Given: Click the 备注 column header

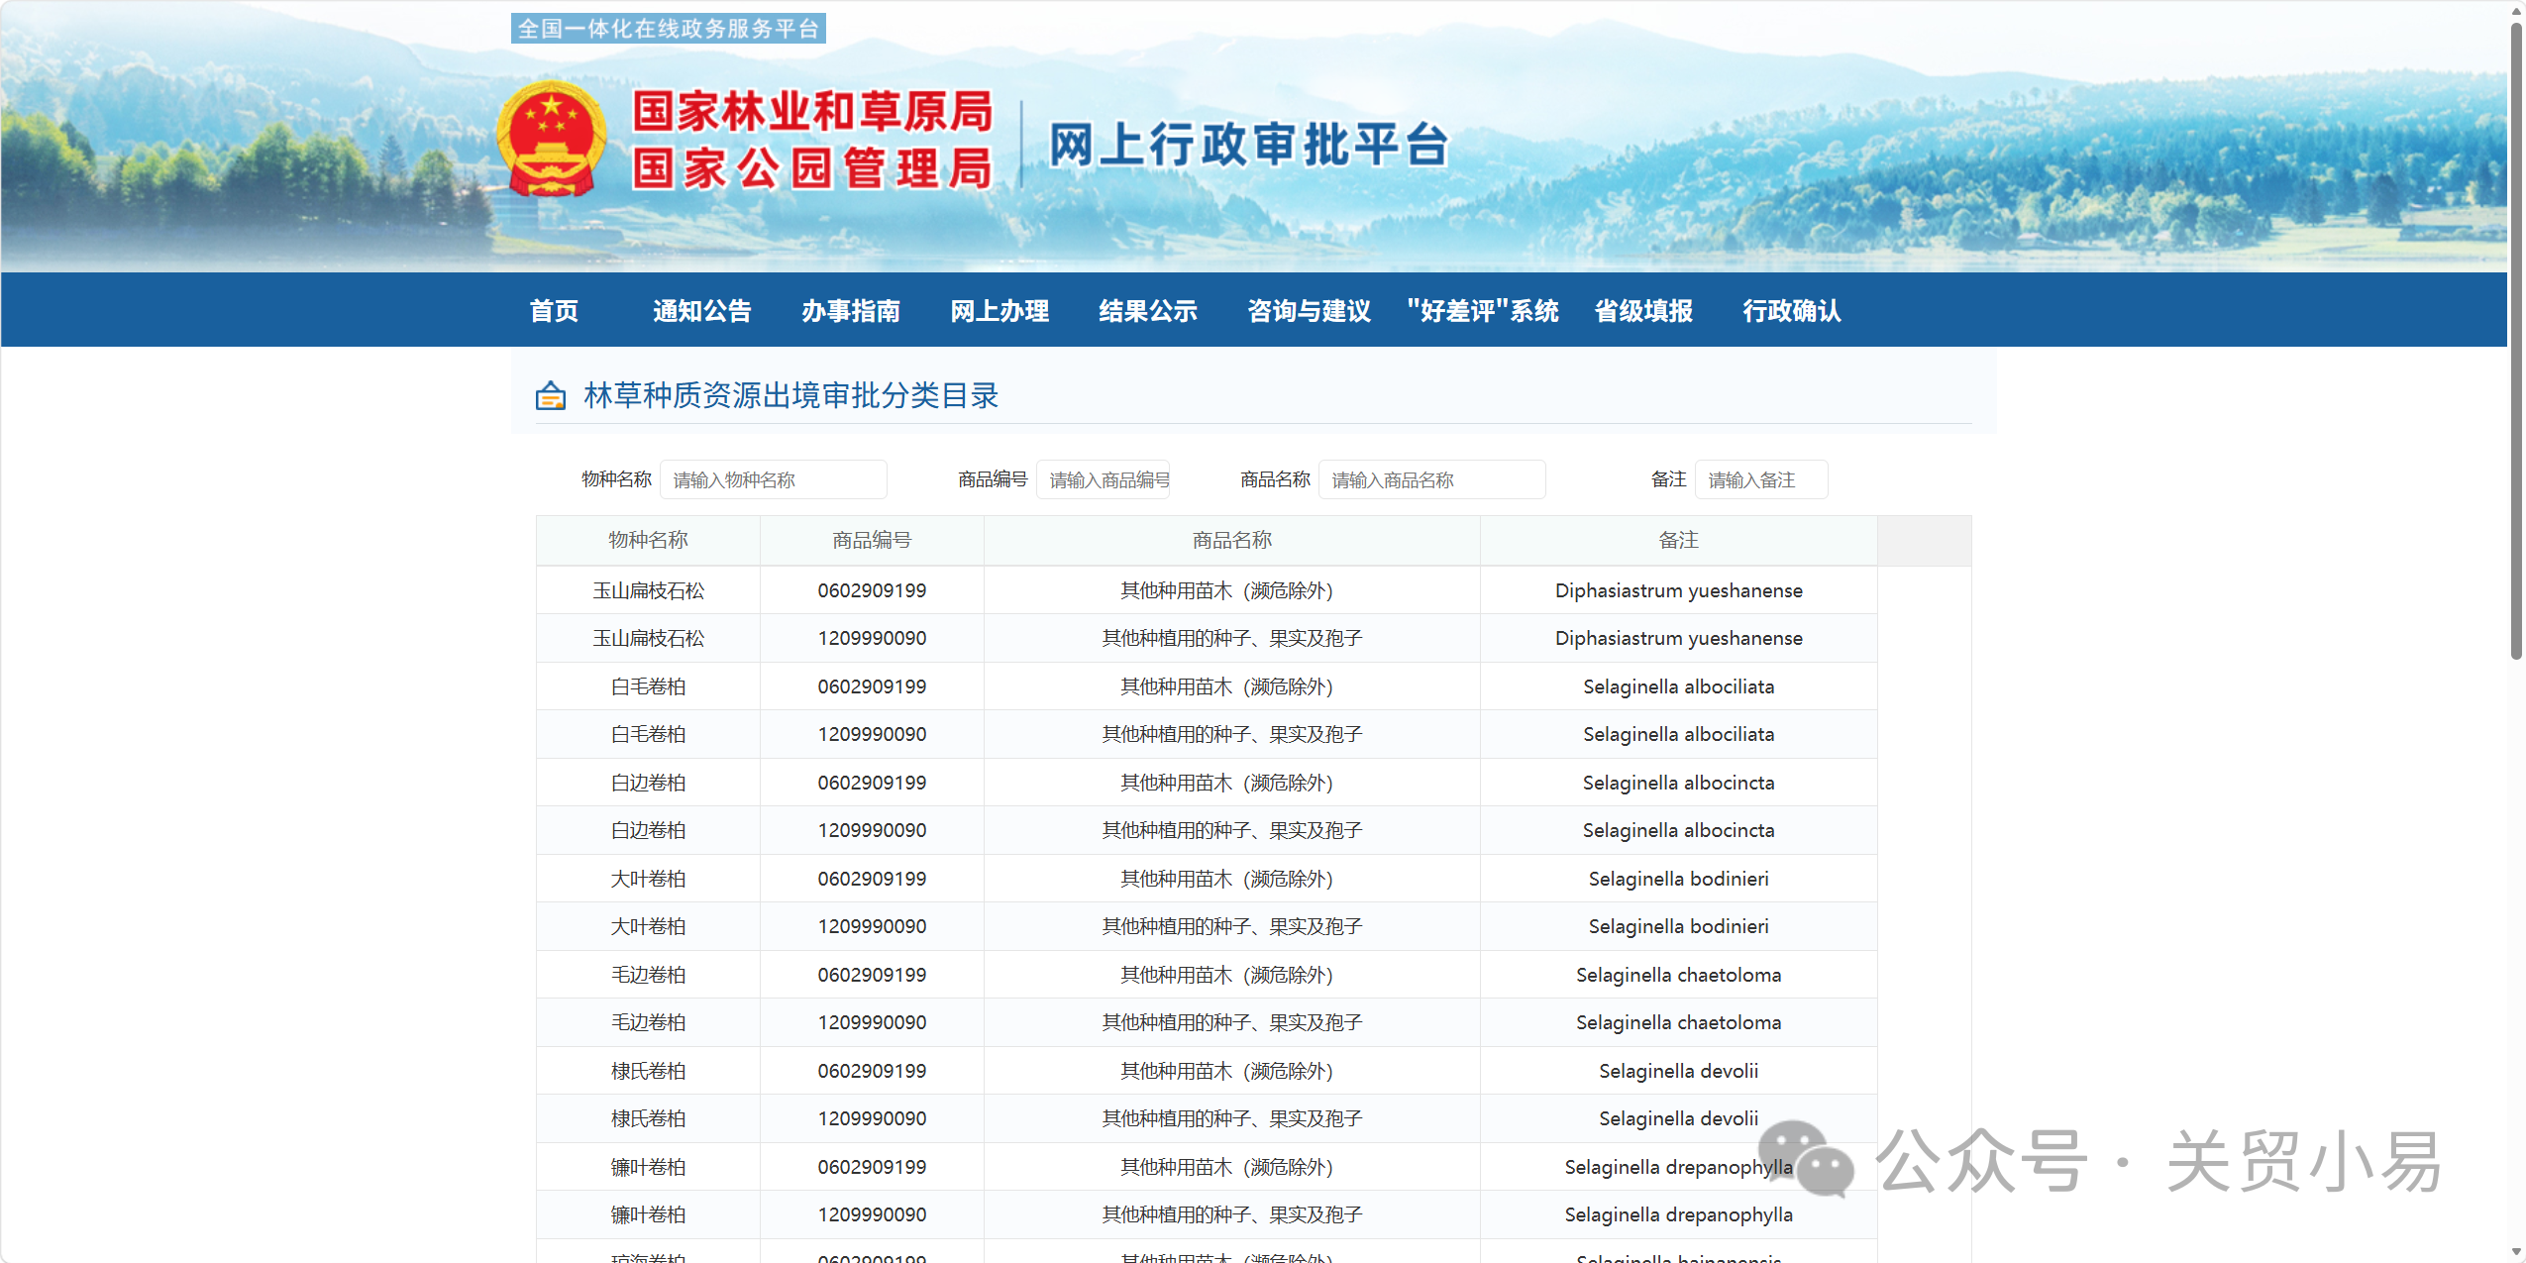Looking at the screenshot, I should click(x=1679, y=540).
